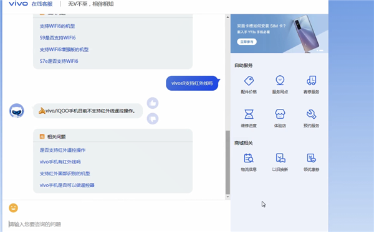Open the emoji picker smiley icon
This screenshot has width=374, height=232.
pos(13,208)
